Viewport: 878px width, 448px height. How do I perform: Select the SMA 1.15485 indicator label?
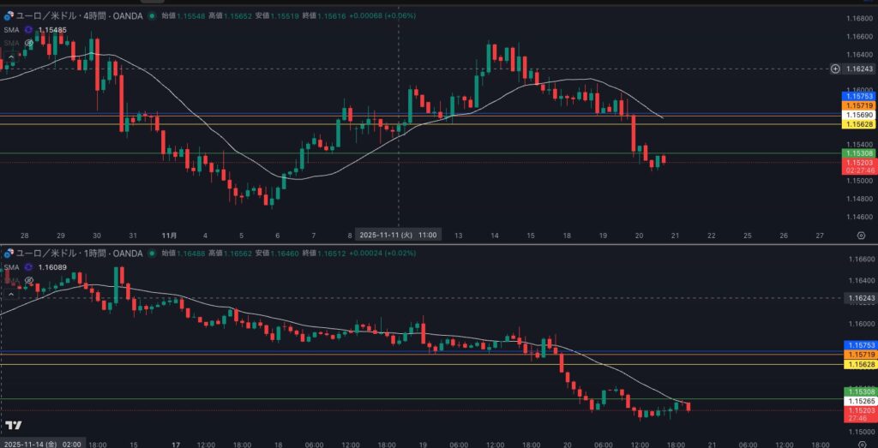tap(10, 29)
